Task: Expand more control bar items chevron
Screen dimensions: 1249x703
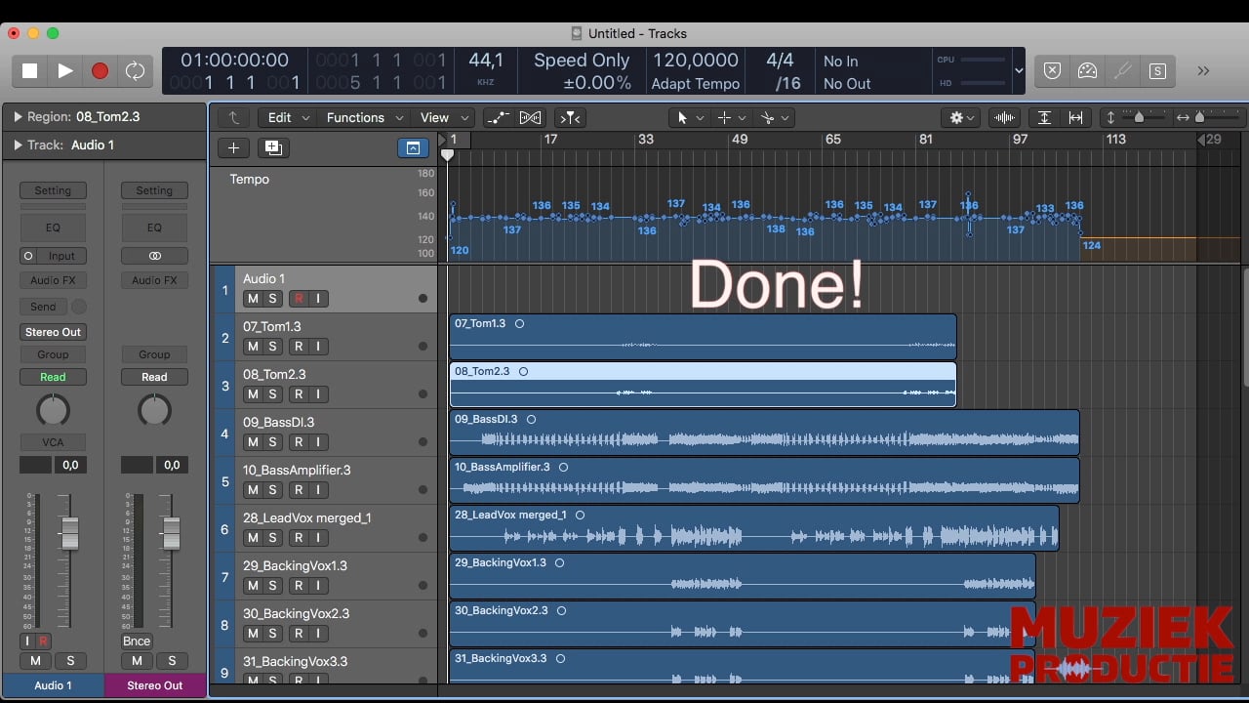Action: click(1203, 70)
